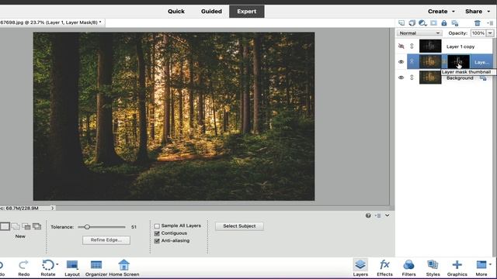
Task: Open the Effects panel
Action: [x=384, y=268]
